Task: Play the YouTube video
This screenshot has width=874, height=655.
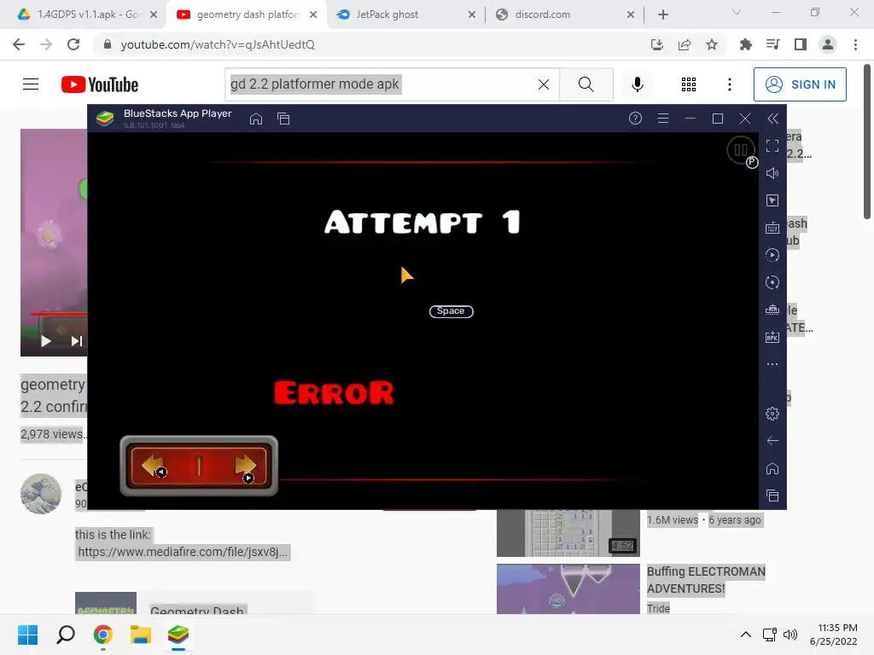Action: 46,341
